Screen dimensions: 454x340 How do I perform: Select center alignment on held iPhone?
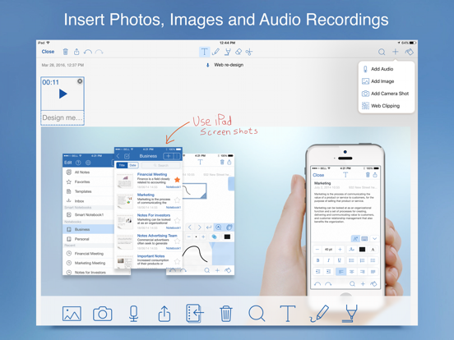click(x=351, y=272)
